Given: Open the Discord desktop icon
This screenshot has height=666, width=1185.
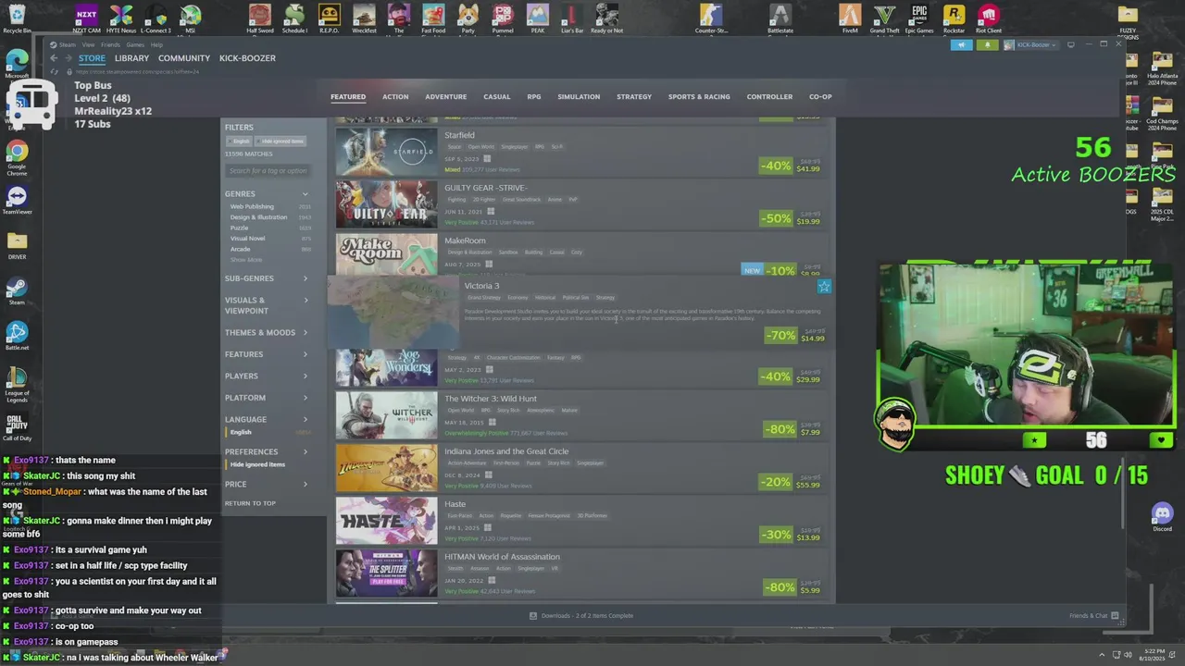Looking at the screenshot, I should (x=1162, y=516).
